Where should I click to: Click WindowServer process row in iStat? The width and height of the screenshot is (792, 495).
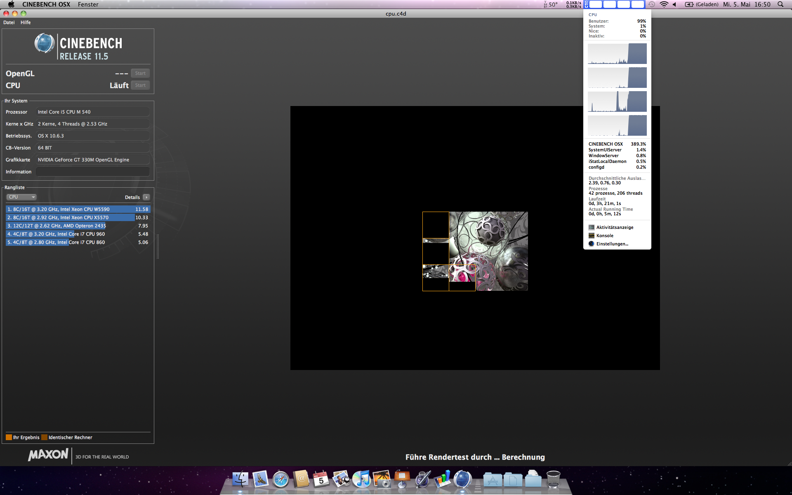tap(617, 156)
